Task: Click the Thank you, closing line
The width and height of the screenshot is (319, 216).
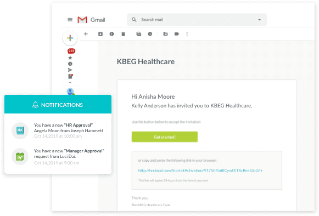Action: [x=140, y=198]
